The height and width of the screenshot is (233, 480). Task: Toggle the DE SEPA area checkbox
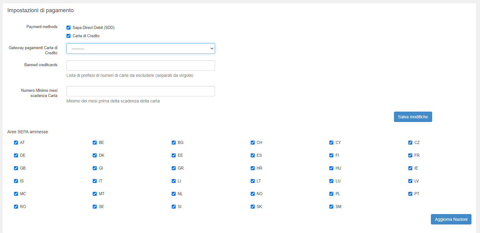tap(16, 156)
